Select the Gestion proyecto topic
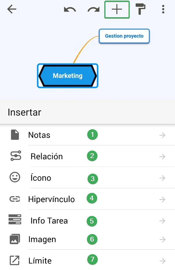The image size is (175, 270). coord(124,36)
